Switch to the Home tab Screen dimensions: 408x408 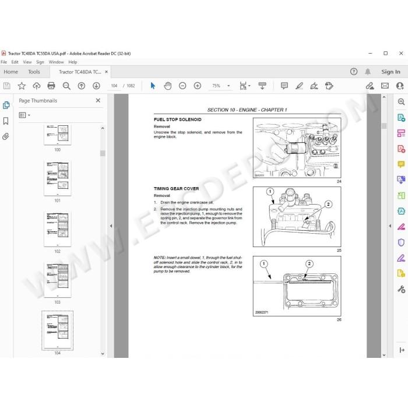click(10, 72)
